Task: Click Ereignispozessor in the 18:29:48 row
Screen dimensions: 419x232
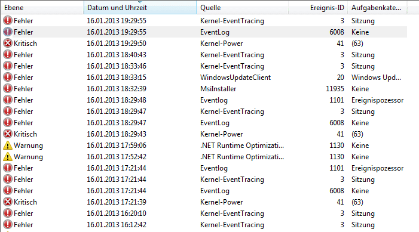Action: 377,100
